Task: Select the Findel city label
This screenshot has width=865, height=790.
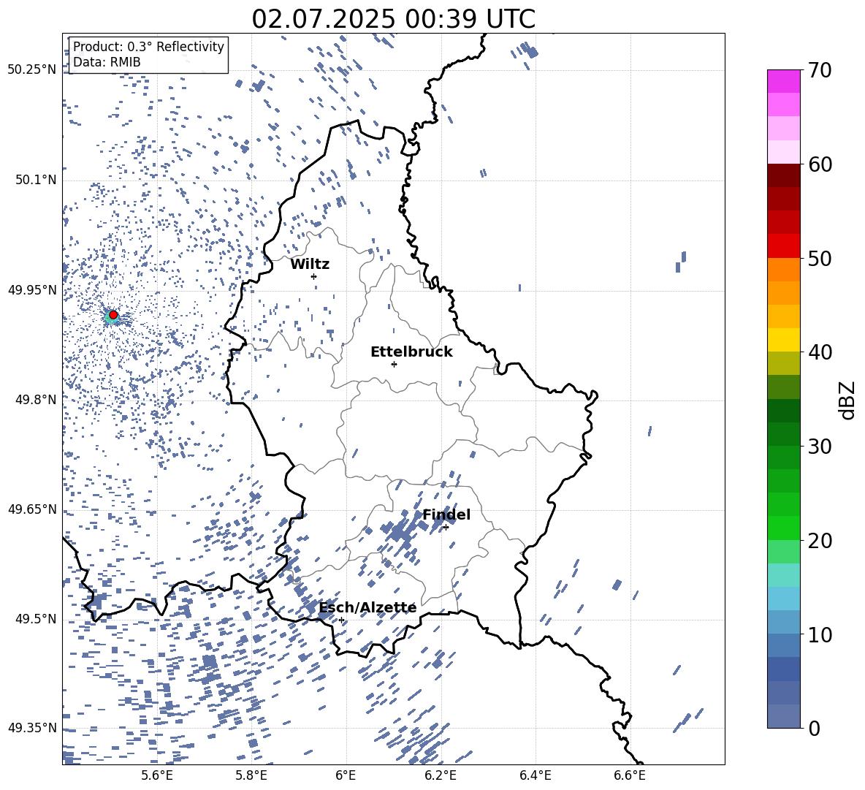Action: [446, 514]
